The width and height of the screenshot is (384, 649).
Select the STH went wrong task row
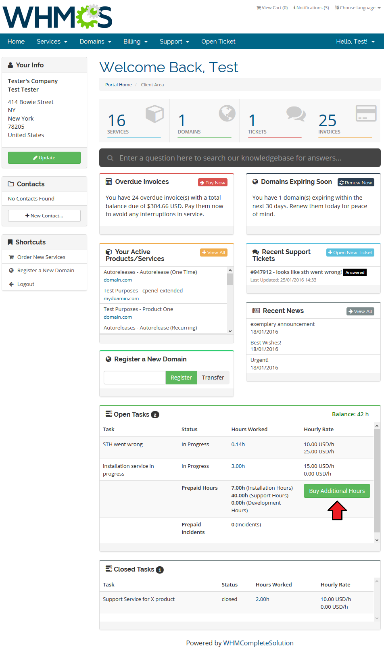[236, 448]
